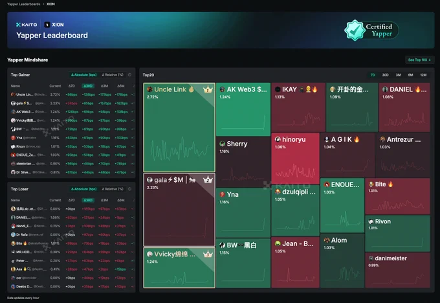
Task: Sort Top Gainer by Δ30D column
Action: coord(88,86)
